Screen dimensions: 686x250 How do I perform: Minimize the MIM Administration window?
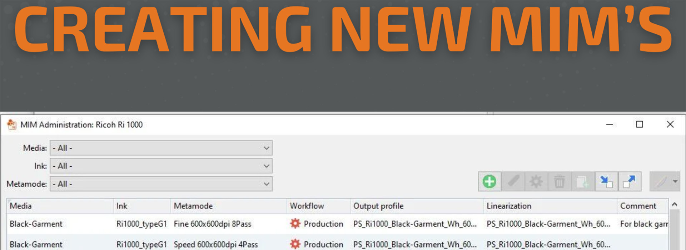(x=610, y=124)
